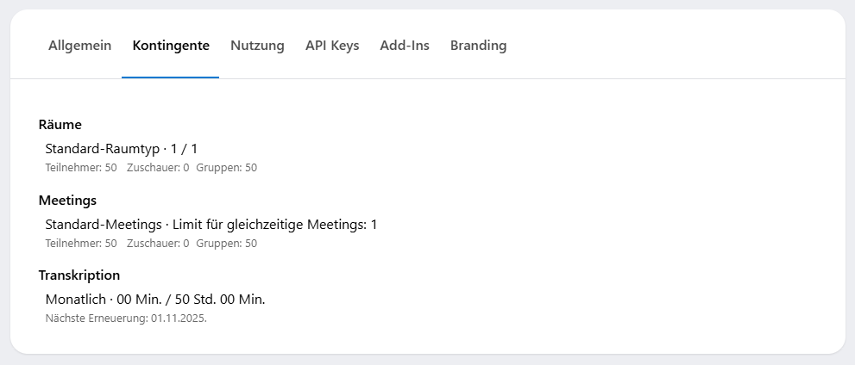Click the Räume section heading
This screenshot has height=365, width=855.
[x=60, y=125]
